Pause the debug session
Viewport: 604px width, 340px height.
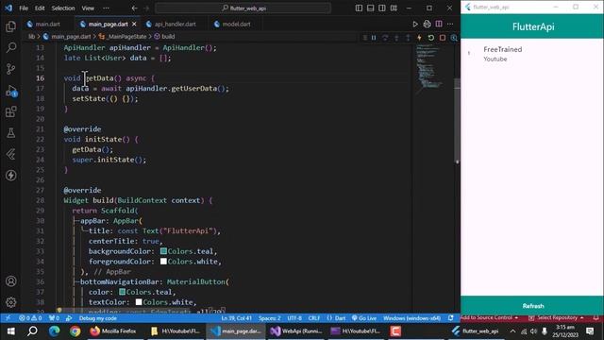[374, 38]
